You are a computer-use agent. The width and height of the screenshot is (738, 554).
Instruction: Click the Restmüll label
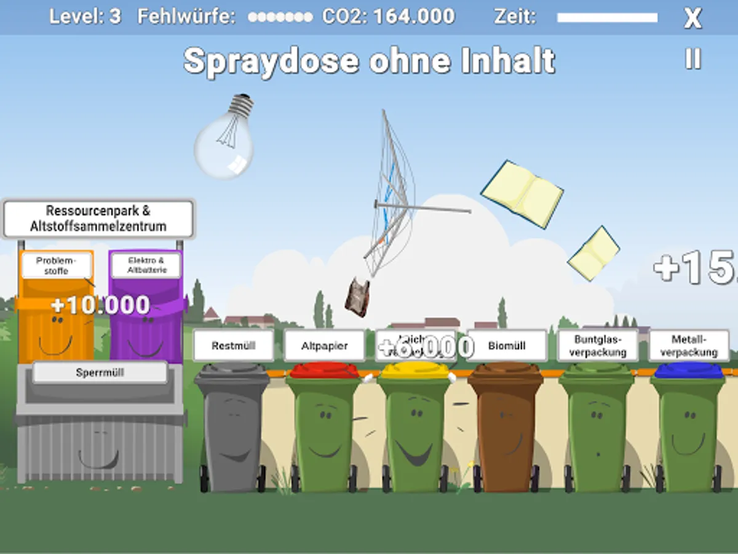pyautogui.click(x=233, y=345)
